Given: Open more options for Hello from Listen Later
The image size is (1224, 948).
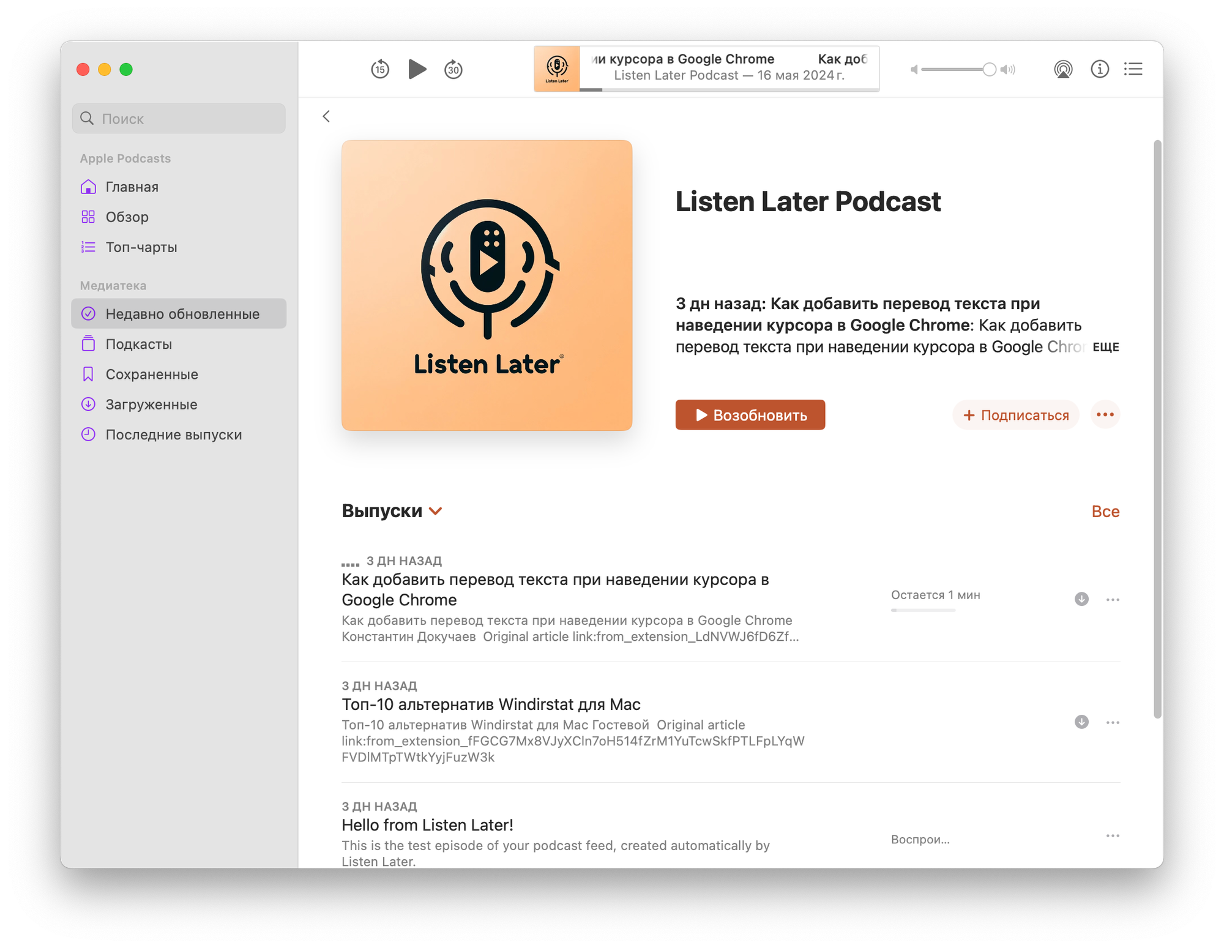Looking at the screenshot, I should click(1112, 836).
